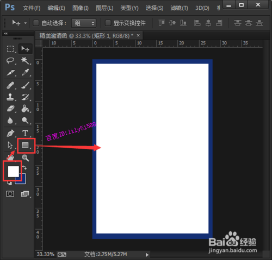Viewport: 272px width, 260px height.
Task: Close the Photoshop window
Action: pyautogui.click(x=258, y=4)
